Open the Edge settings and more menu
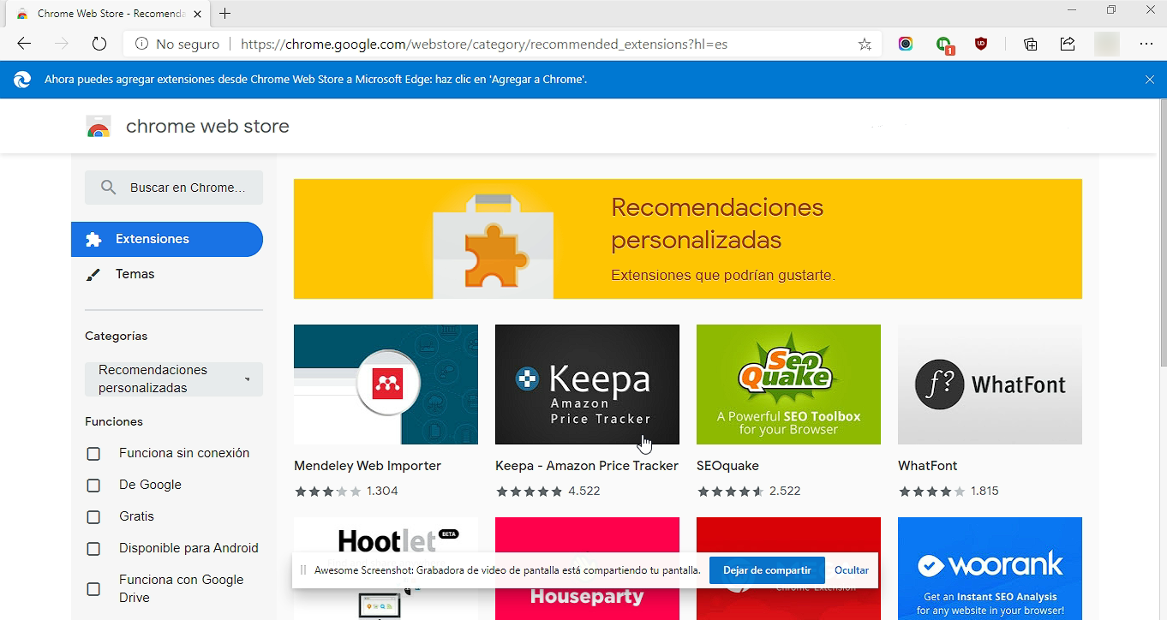 pos(1146,44)
